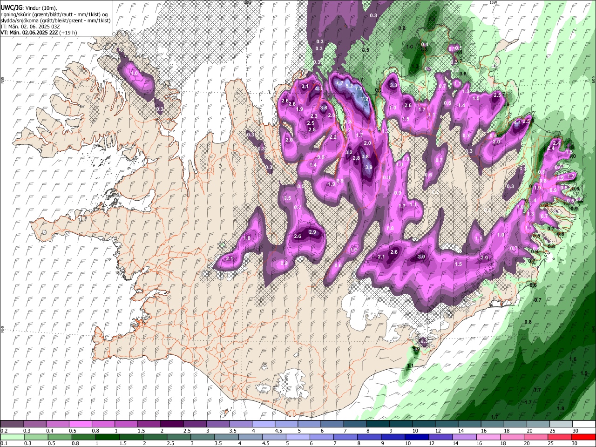Select the dark teal swatch at 8 in upper legend

pyautogui.click(x=378, y=424)
